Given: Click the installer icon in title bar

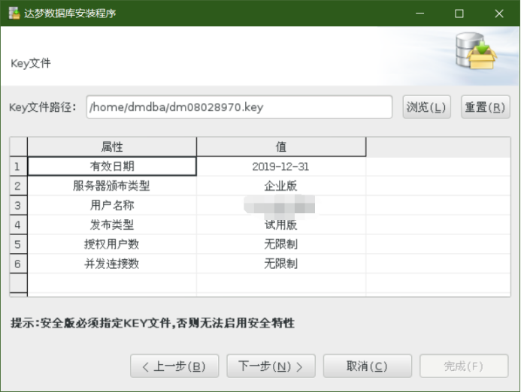Looking at the screenshot, I should coord(14,14).
